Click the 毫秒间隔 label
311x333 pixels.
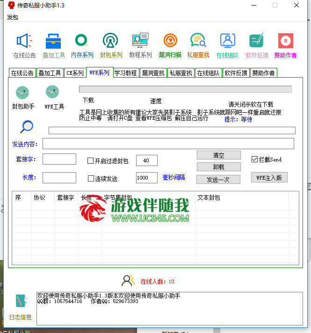point(174,177)
